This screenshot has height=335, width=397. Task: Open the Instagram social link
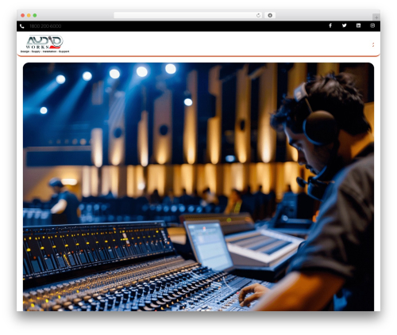pos(372,25)
